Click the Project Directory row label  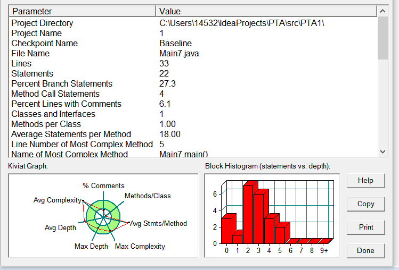[42, 23]
